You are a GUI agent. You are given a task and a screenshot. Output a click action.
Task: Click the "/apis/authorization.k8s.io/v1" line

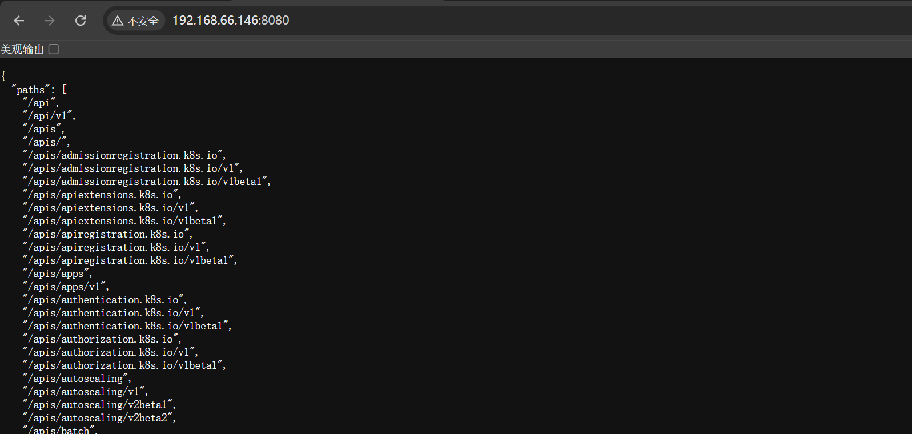tap(110, 352)
